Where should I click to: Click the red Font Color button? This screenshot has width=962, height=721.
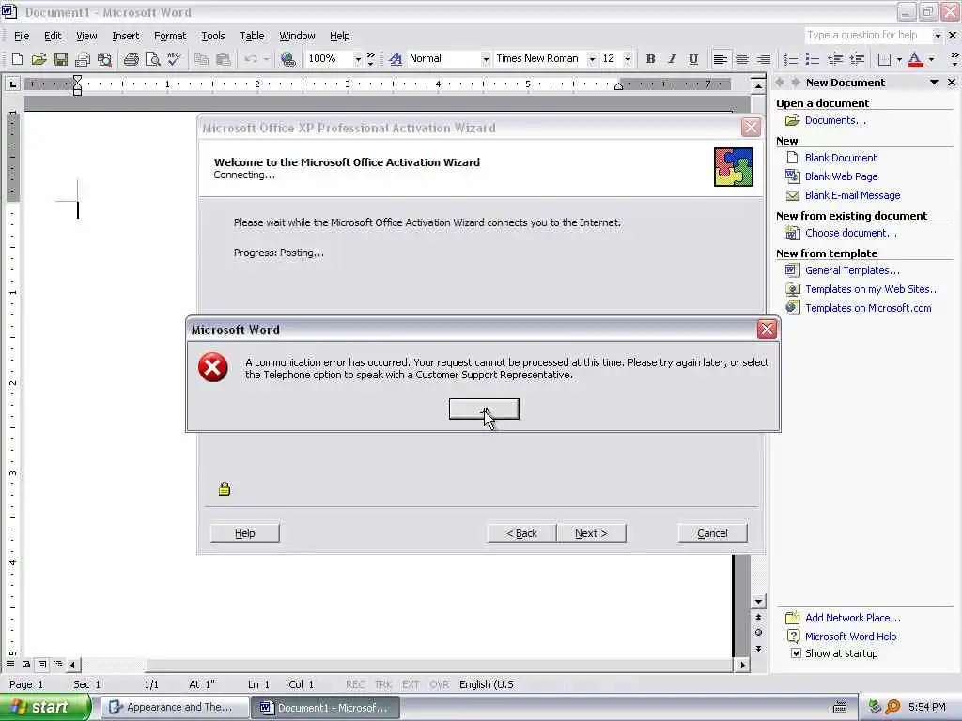pos(915,59)
